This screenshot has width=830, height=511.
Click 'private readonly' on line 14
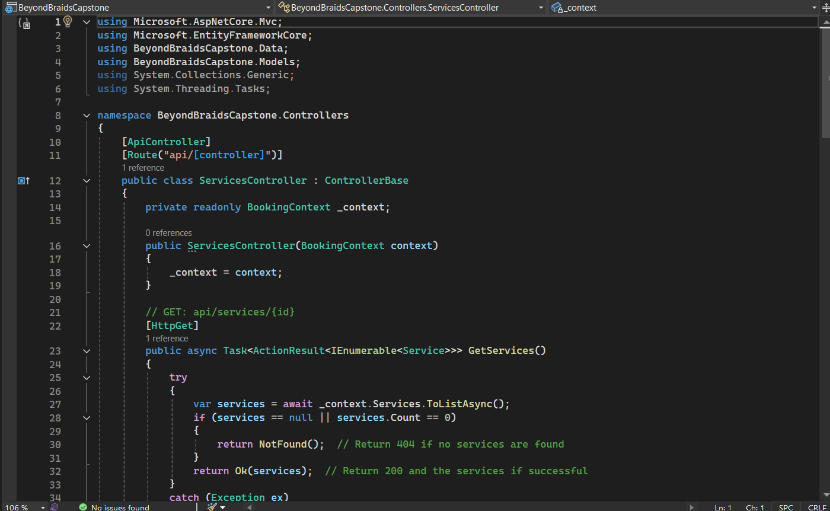point(193,207)
